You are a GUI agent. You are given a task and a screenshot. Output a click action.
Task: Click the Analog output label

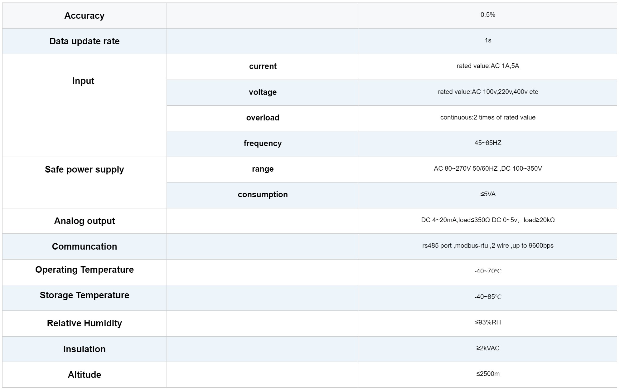pyautogui.click(x=84, y=221)
